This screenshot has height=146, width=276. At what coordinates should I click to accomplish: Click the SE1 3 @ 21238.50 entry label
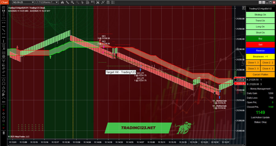[104, 37]
